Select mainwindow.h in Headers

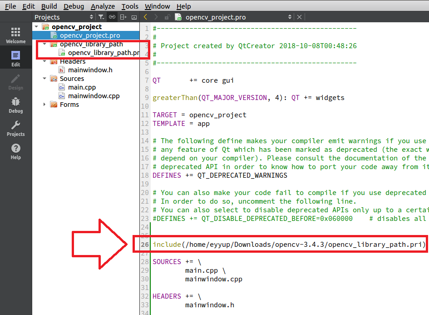pyautogui.click(x=90, y=70)
